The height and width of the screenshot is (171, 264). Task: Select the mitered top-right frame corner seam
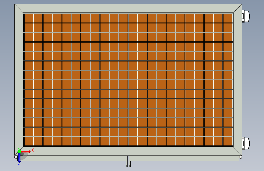click(238, 9)
